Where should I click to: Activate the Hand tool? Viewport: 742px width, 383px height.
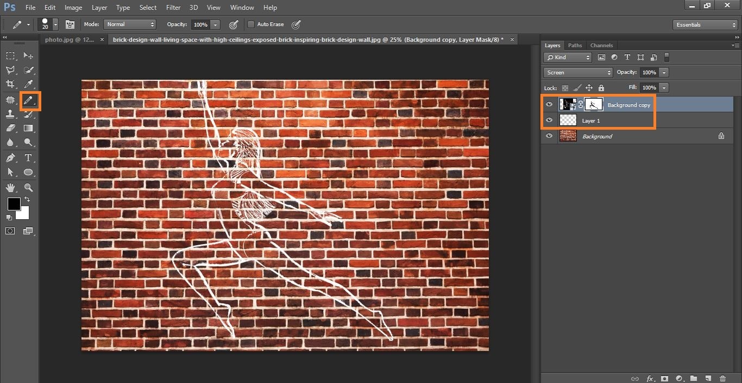10,188
